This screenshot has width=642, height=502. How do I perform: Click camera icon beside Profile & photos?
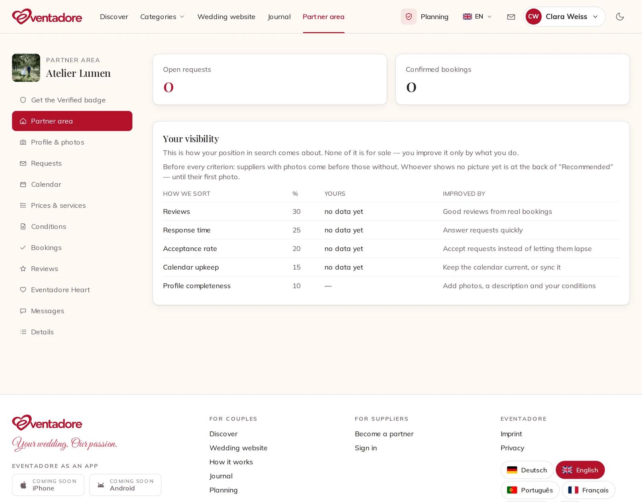(x=23, y=142)
